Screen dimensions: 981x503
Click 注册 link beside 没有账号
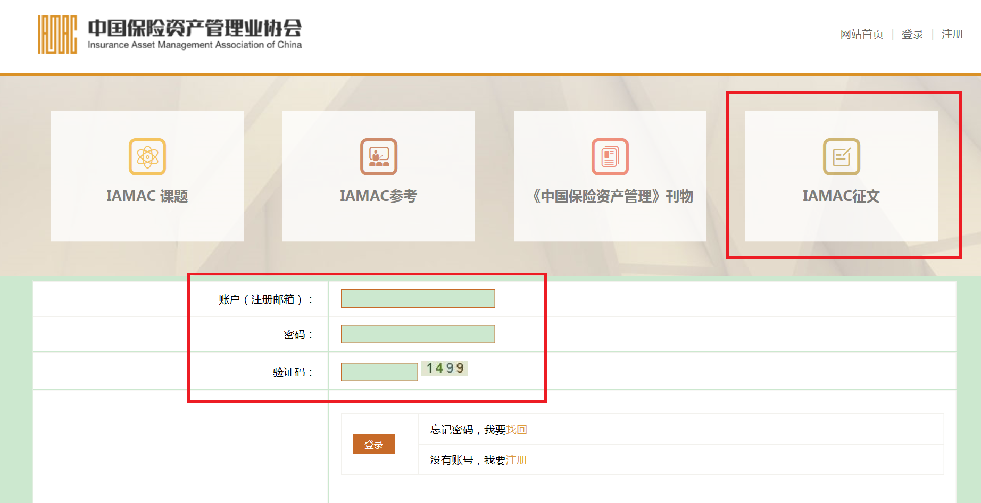[516, 460]
